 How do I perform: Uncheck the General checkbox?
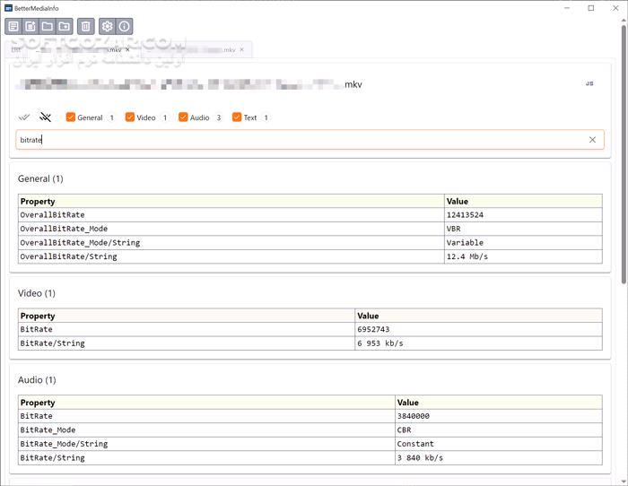[71, 117]
